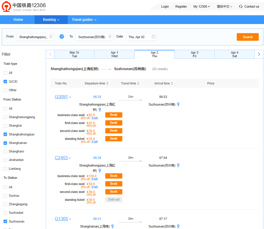Open the My 12306 dropdown
Image resolution: width=264 pixels, height=229 pixels.
tap(202, 6)
